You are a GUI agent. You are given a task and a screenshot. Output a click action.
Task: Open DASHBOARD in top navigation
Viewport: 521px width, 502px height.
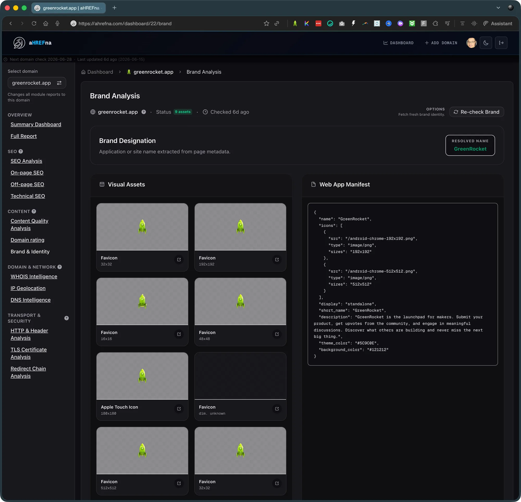[399, 43]
